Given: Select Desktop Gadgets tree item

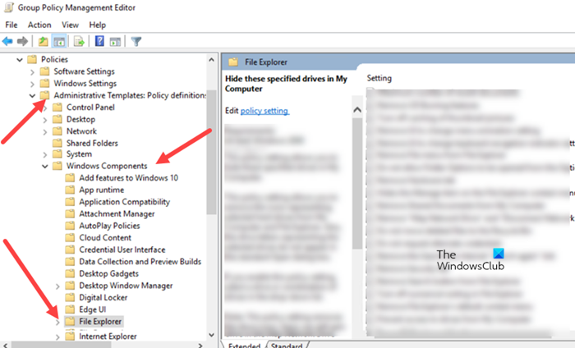Looking at the screenshot, I should (109, 273).
